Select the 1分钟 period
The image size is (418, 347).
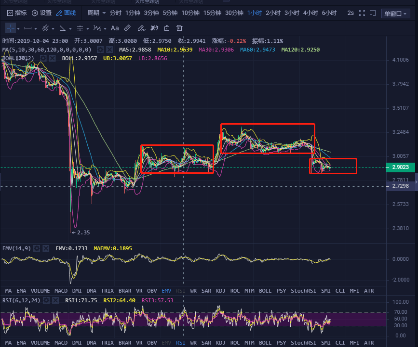coord(133,13)
